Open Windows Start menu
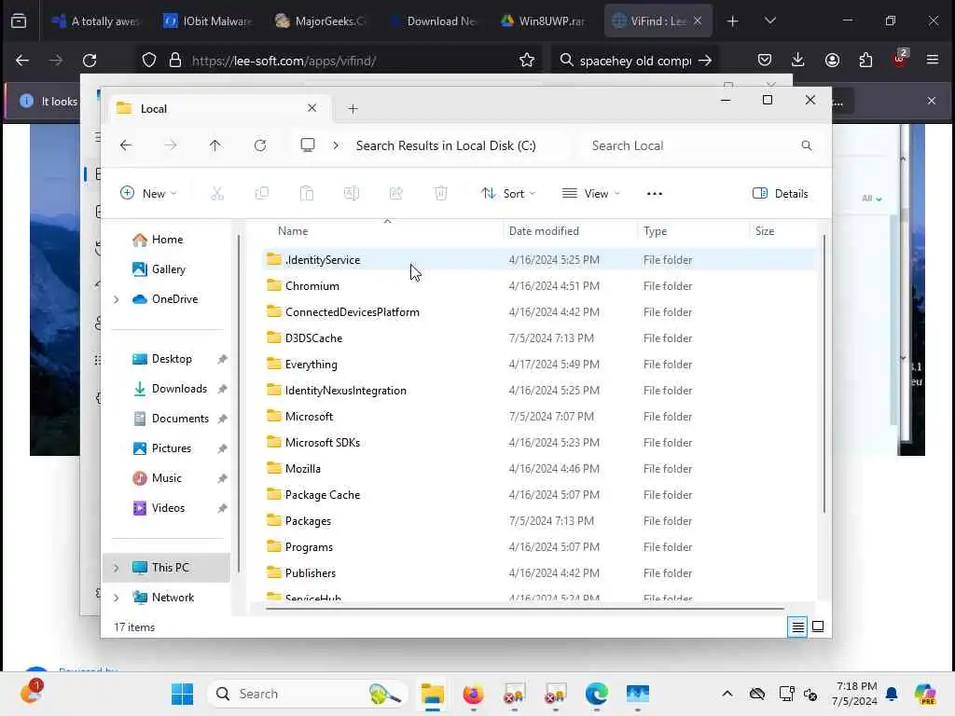This screenshot has height=716, width=955. click(182, 694)
